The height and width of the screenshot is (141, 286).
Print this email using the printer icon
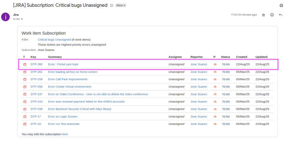point(281,6)
